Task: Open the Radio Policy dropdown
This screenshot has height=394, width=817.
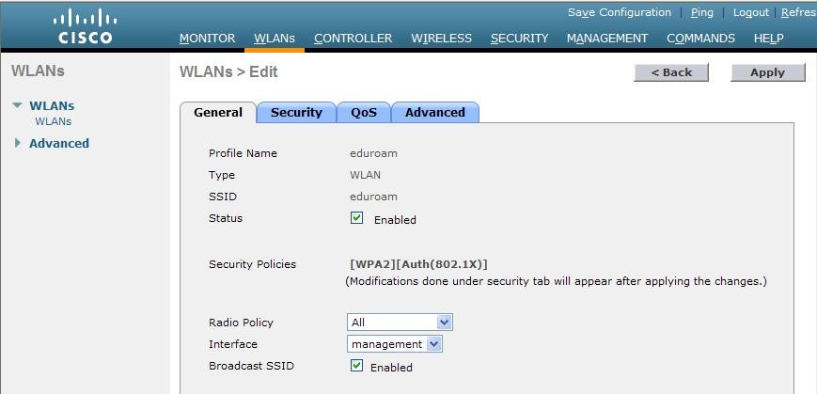Action: pos(400,323)
